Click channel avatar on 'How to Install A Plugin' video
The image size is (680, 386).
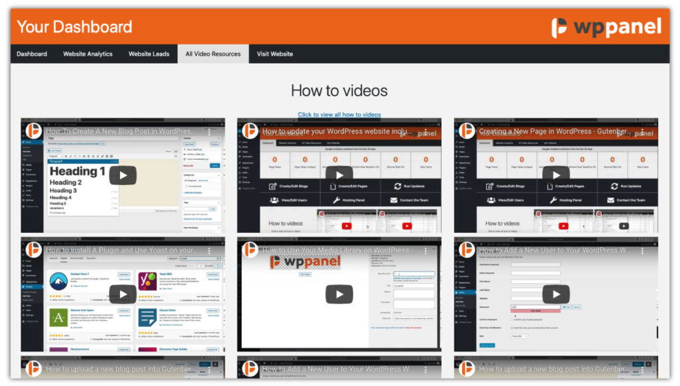33,250
